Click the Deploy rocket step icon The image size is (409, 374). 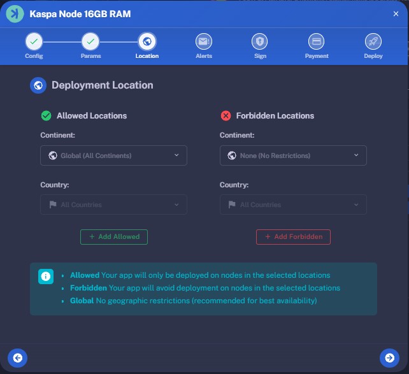click(x=373, y=42)
